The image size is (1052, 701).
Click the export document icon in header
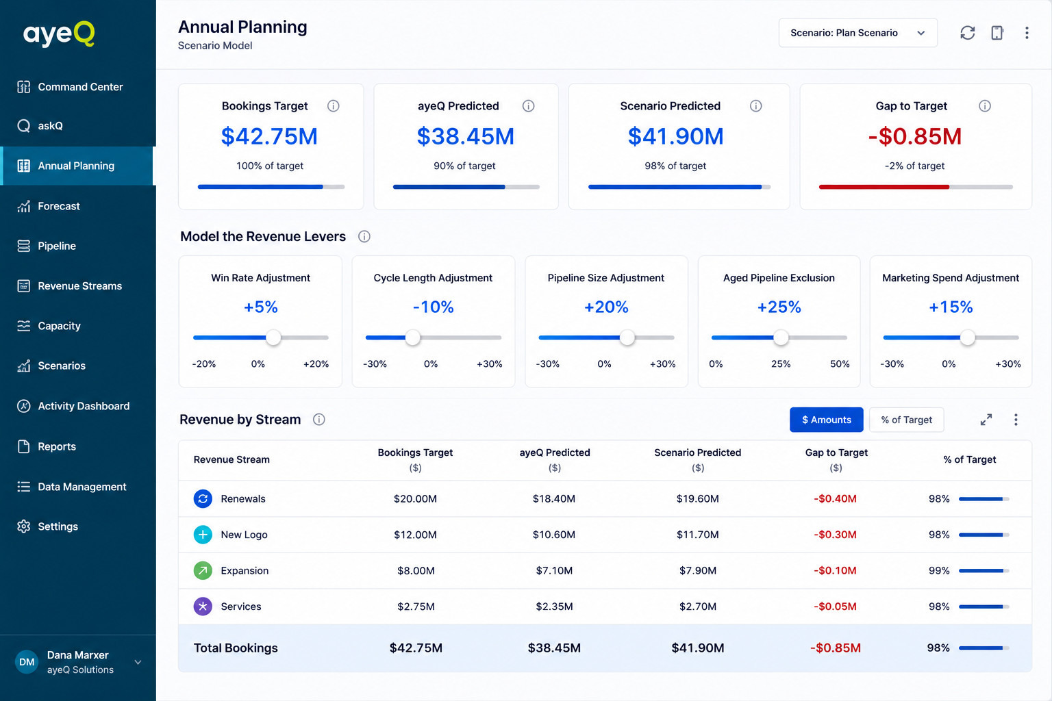997,33
